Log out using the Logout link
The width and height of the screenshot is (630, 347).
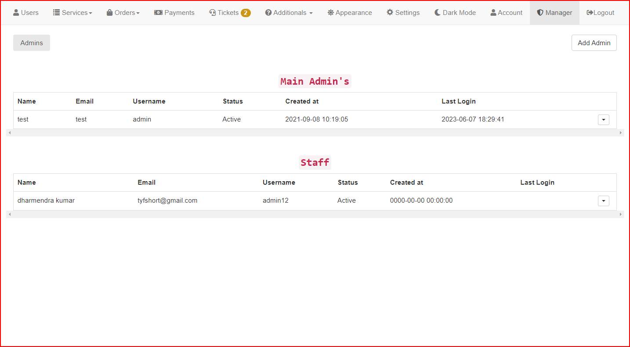600,13
